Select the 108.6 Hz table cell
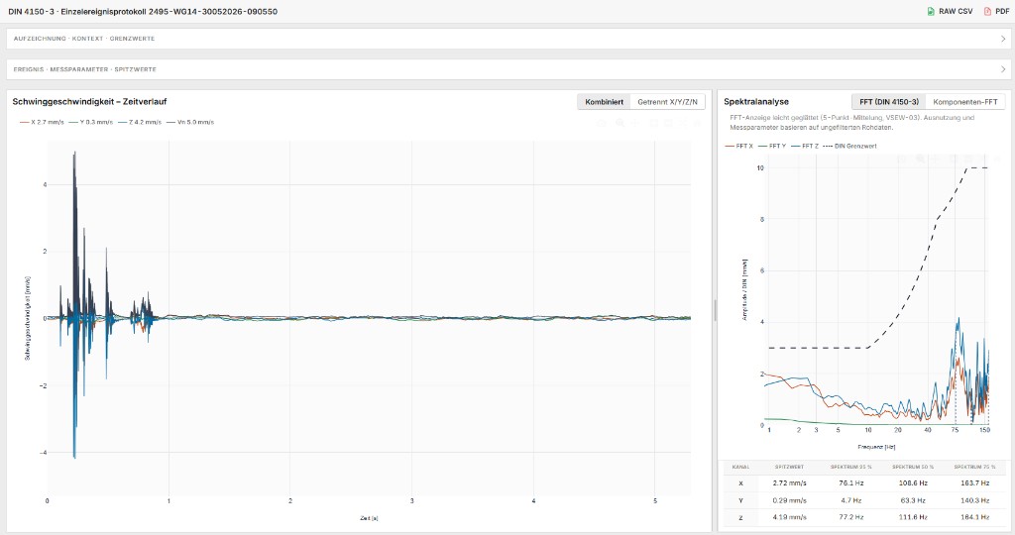 pos(913,483)
